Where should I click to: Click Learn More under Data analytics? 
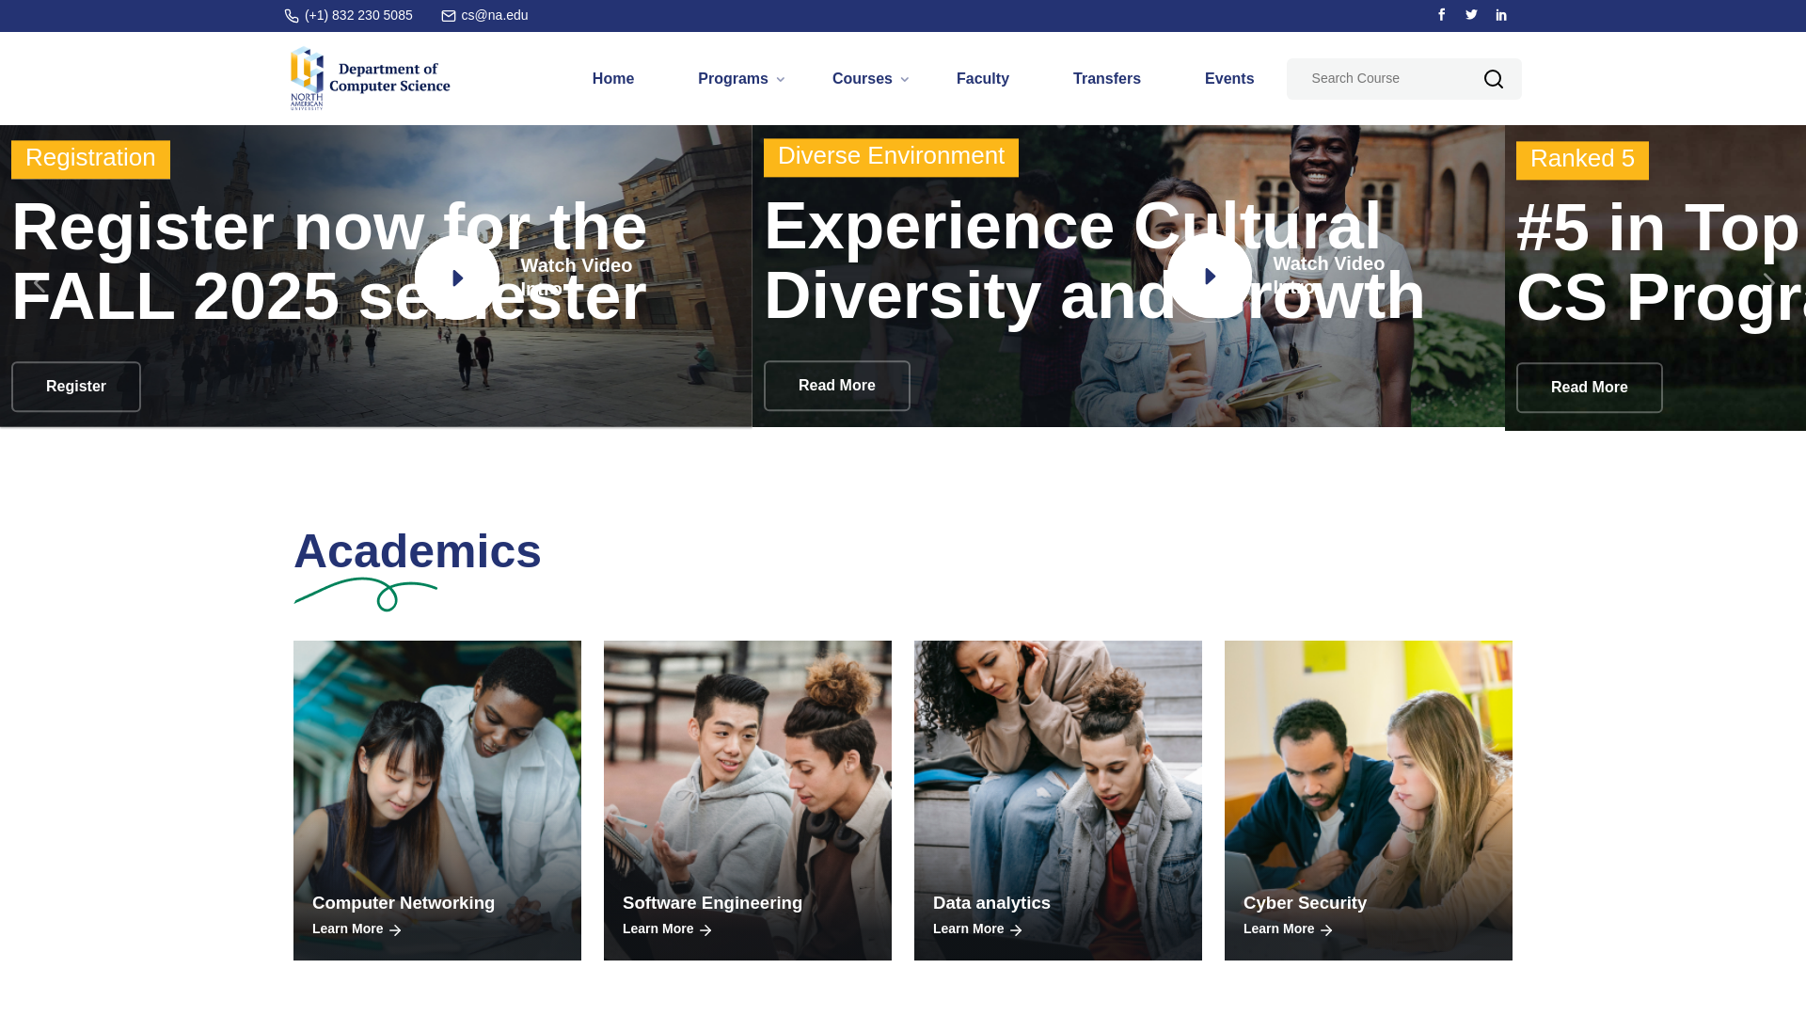point(969,929)
